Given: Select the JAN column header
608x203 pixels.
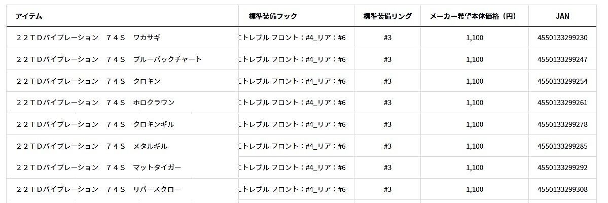Looking at the screenshot, I should pyautogui.click(x=562, y=16).
